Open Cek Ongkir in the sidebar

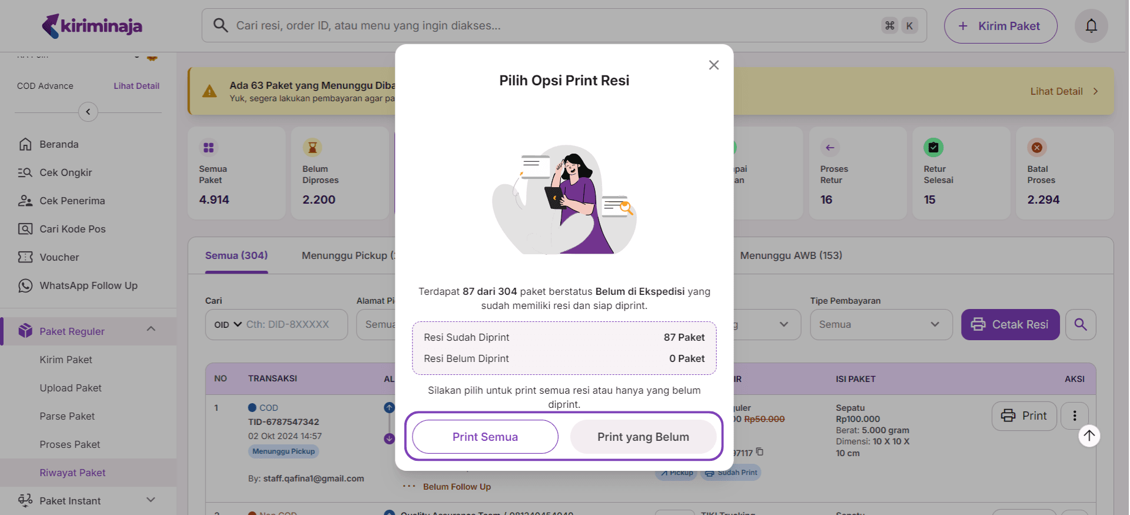(x=65, y=172)
